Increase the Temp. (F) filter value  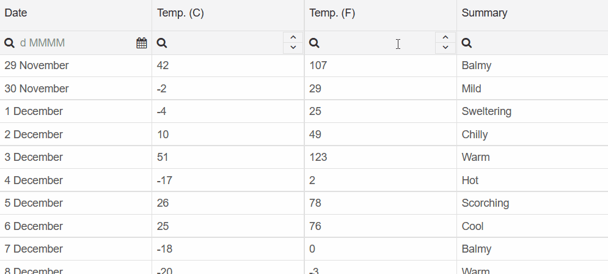point(445,38)
